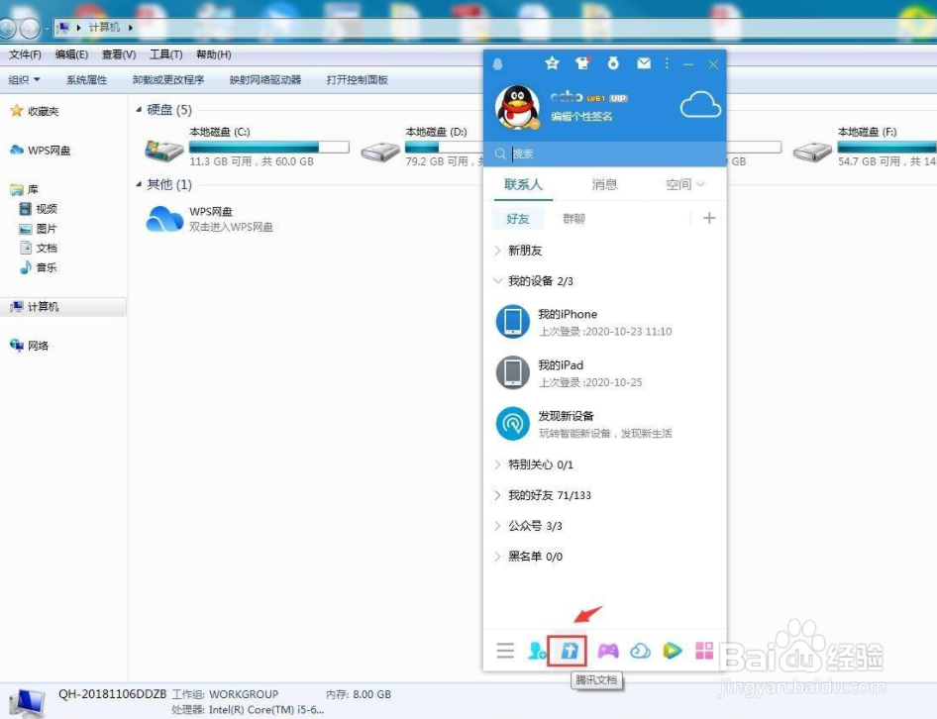937x719 pixels.
Task: Open local disk F drive icon
Action: click(x=812, y=152)
